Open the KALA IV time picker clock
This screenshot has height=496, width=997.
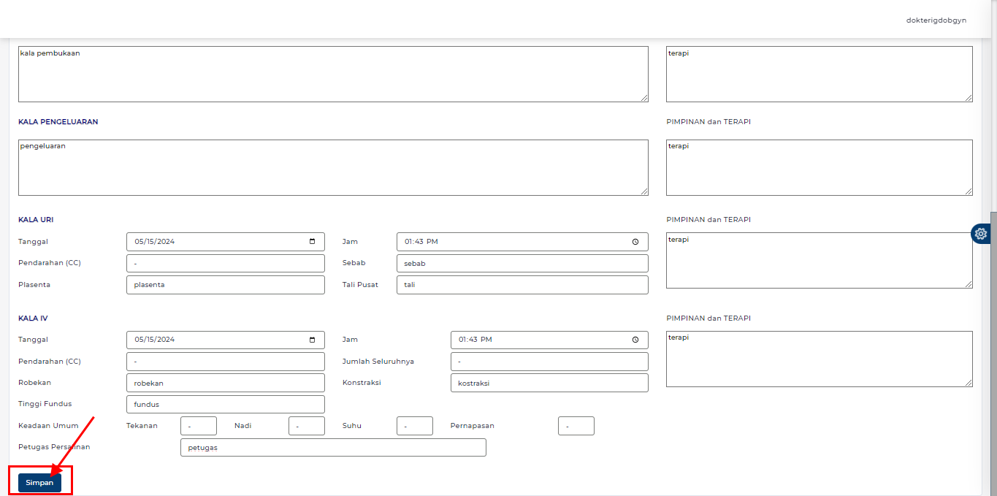pos(634,340)
